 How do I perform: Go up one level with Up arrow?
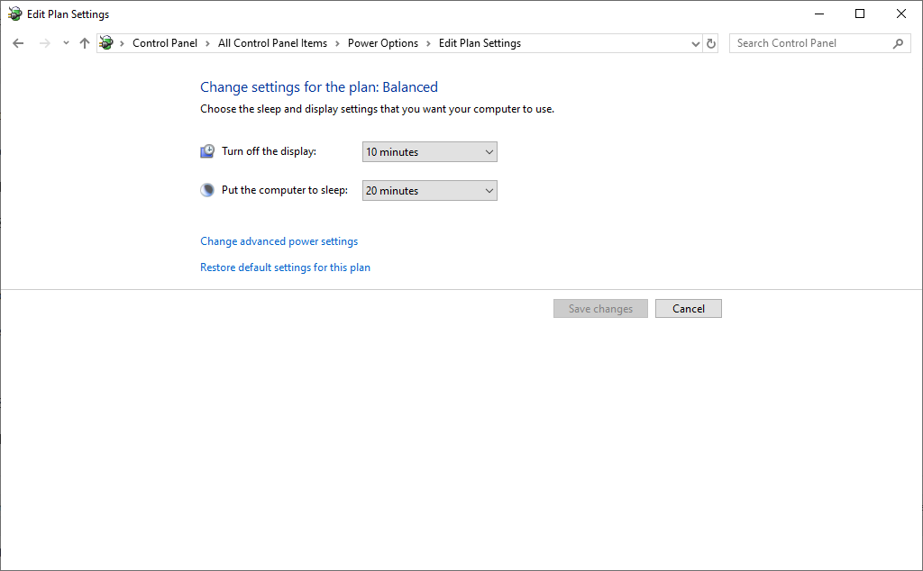tap(85, 43)
